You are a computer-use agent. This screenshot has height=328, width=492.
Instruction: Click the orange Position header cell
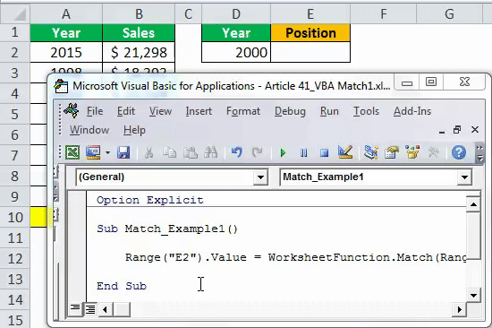310,33
